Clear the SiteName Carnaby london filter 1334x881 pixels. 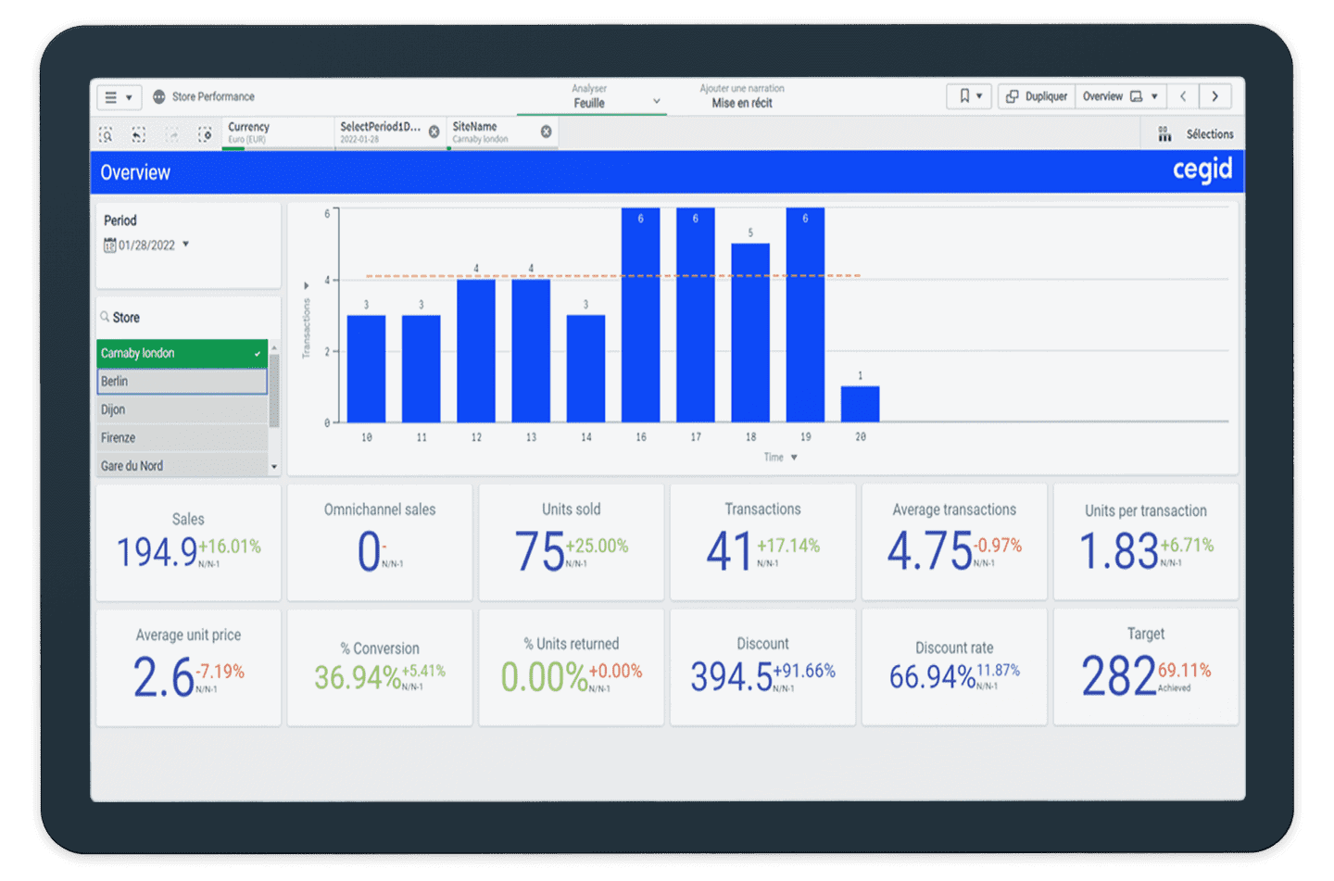pos(547,132)
